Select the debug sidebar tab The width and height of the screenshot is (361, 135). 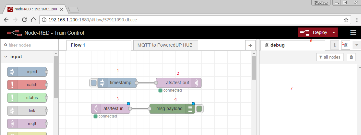(x=292, y=45)
